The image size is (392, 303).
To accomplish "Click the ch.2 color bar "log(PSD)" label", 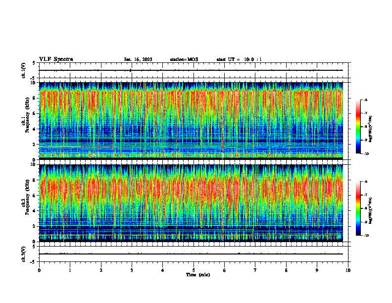I will (x=371, y=210).
